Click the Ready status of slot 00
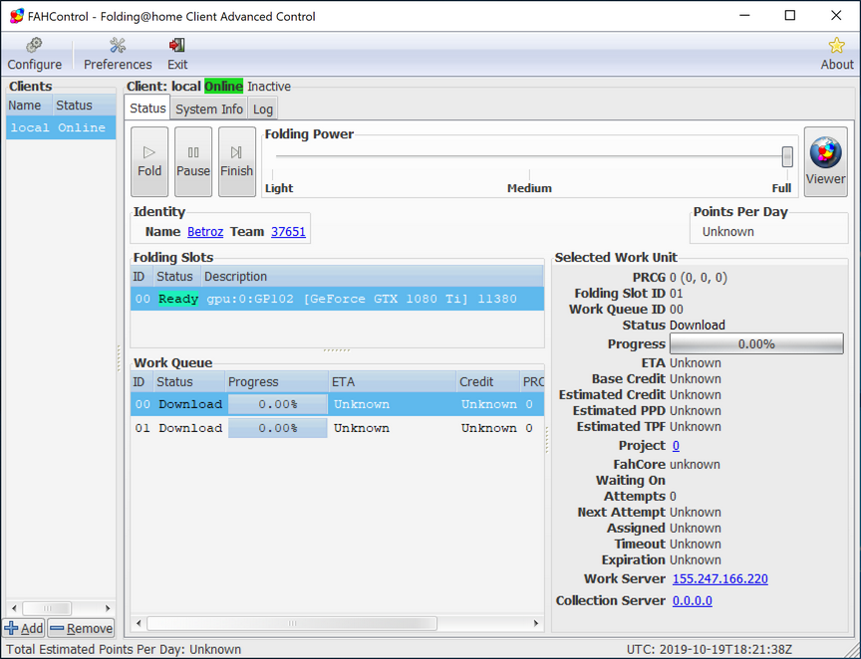The width and height of the screenshot is (861, 659). tap(178, 299)
